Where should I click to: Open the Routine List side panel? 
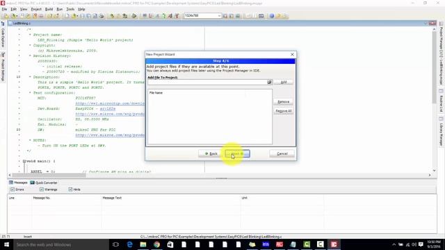click(442, 101)
